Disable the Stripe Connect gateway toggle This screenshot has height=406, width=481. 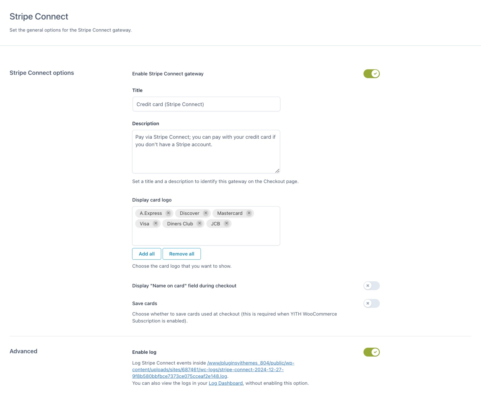[371, 74]
